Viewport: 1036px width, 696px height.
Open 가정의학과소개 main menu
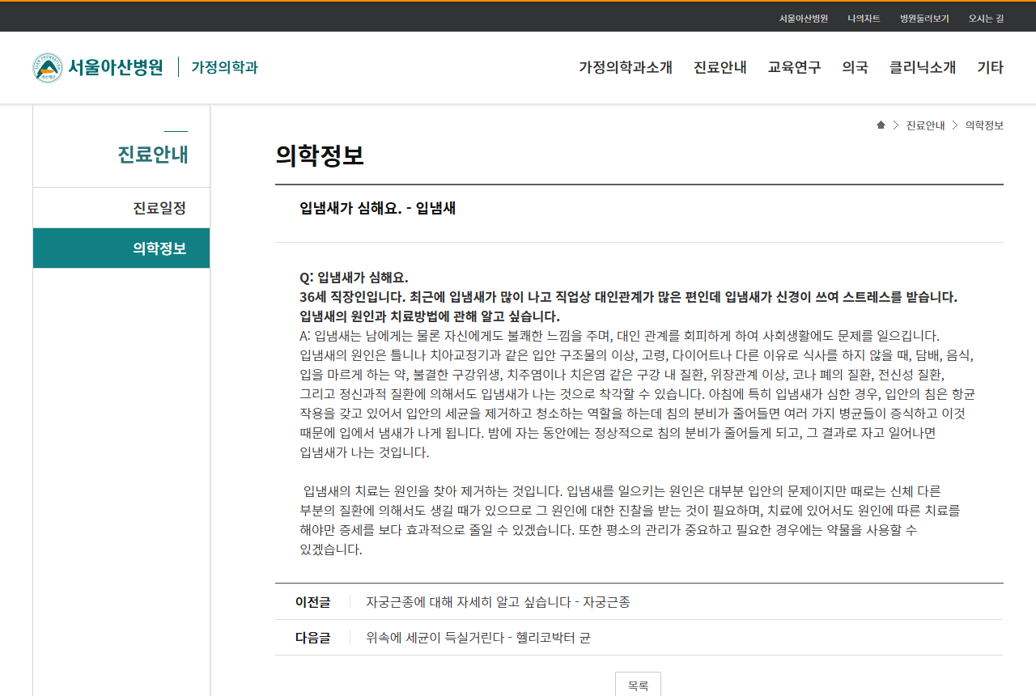point(626,67)
